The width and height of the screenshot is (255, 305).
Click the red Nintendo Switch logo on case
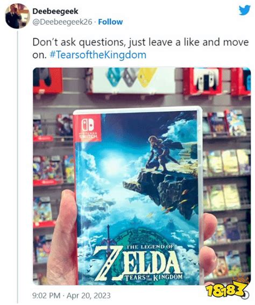click(x=88, y=127)
